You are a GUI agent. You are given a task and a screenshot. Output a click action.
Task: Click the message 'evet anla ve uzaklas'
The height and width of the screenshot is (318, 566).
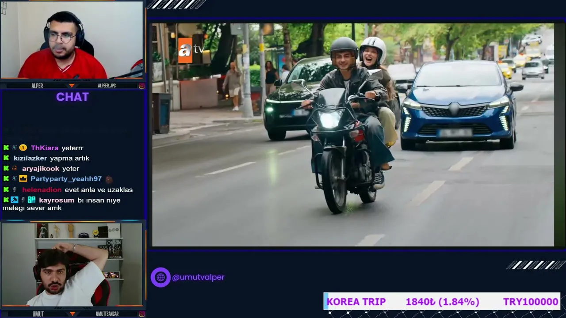pos(99,189)
